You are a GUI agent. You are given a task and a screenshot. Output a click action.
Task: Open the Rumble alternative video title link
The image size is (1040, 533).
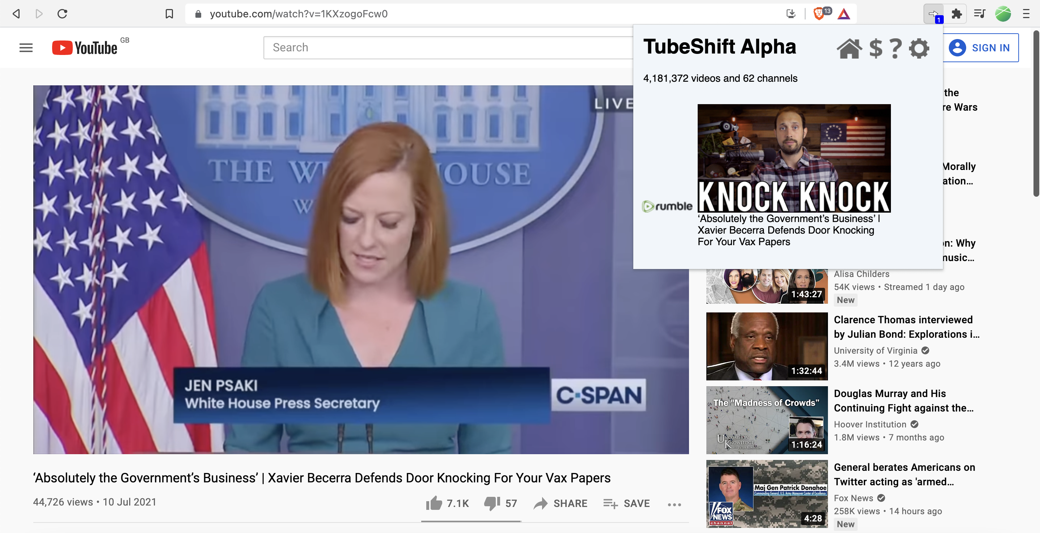click(x=789, y=230)
